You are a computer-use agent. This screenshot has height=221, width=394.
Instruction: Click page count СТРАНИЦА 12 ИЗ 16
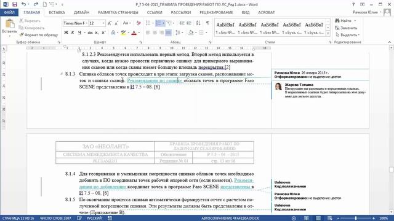click(x=18, y=219)
